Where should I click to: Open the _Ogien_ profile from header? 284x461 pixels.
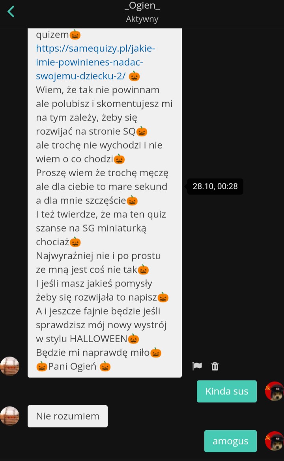(142, 6)
